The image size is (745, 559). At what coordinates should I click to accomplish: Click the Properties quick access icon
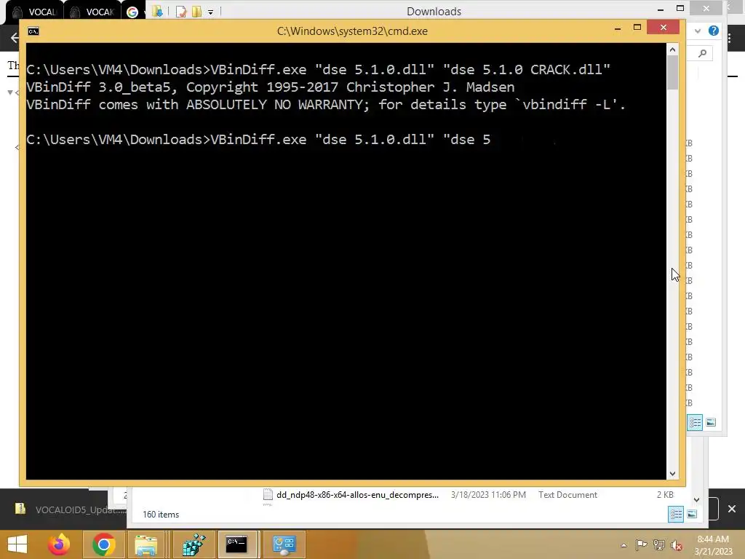(x=181, y=12)
